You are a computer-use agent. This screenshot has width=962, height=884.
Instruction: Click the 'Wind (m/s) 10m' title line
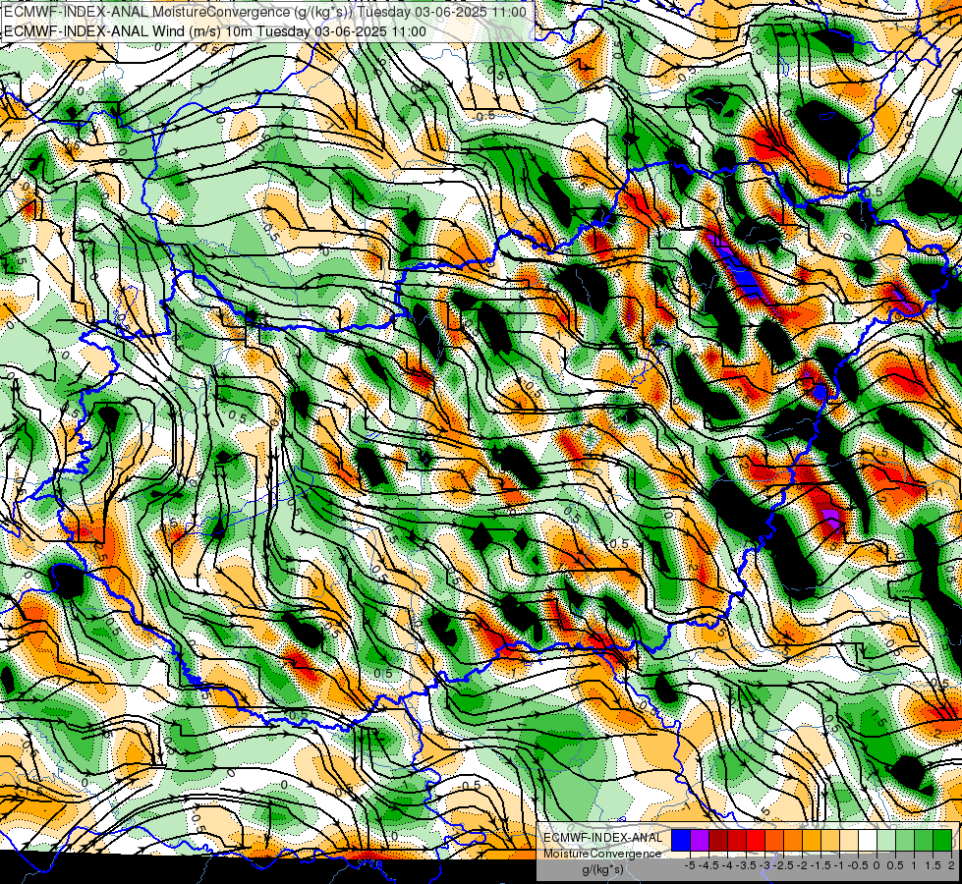tap(215, 30)
